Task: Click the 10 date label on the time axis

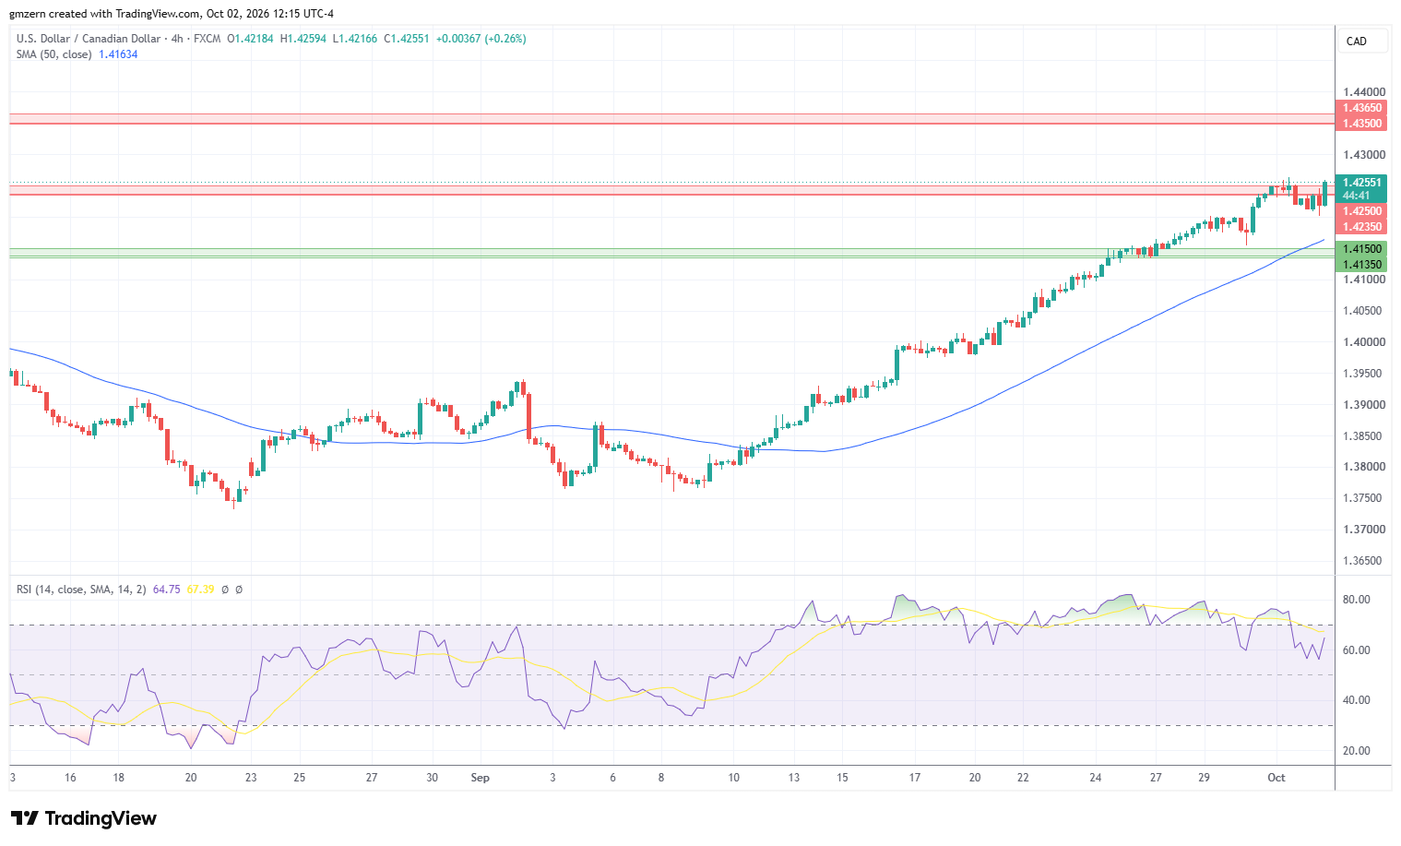Action: [733, 778]
